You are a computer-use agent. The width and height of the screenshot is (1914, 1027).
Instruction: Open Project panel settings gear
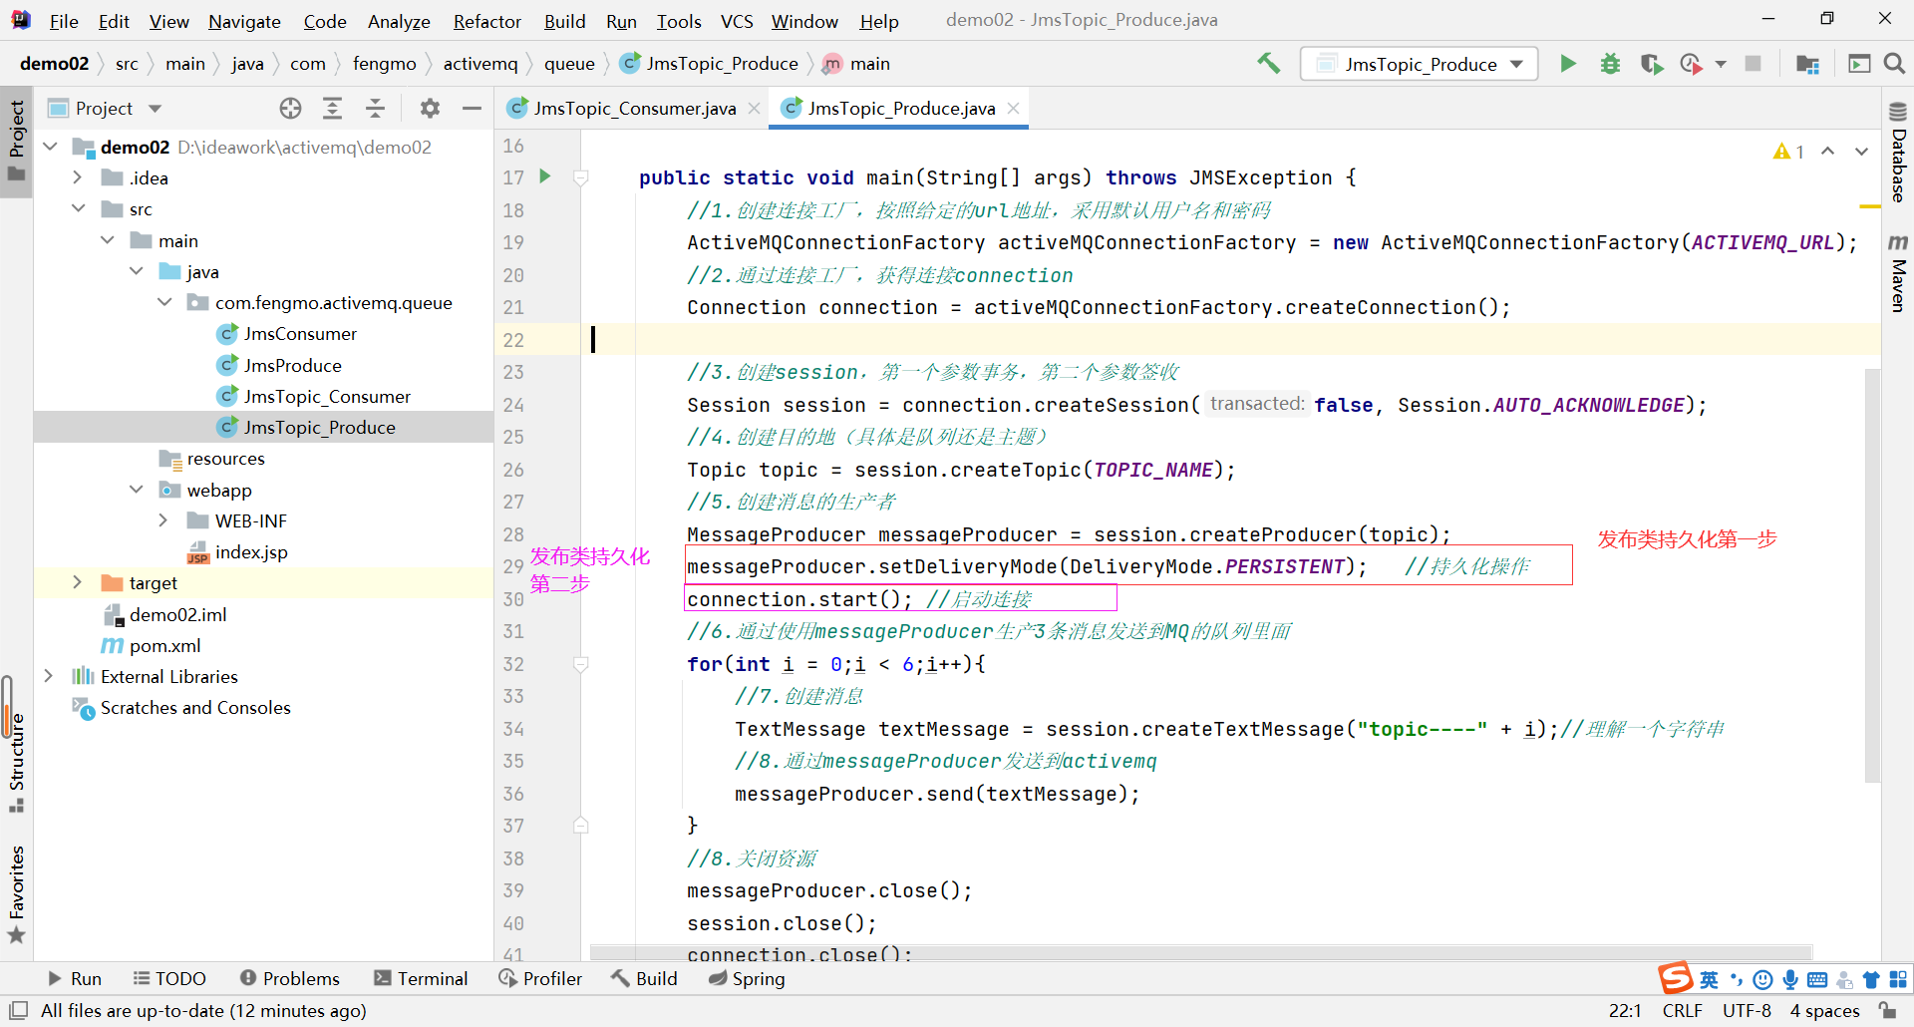430,109
